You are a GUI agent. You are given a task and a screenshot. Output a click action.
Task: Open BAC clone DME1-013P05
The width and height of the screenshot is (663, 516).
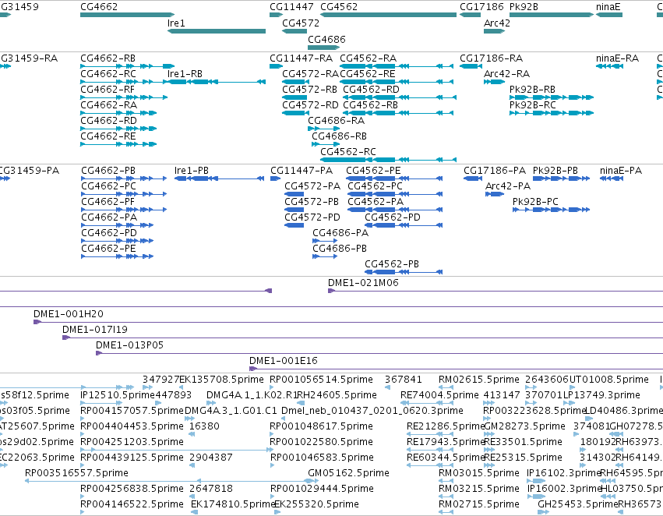129,345
